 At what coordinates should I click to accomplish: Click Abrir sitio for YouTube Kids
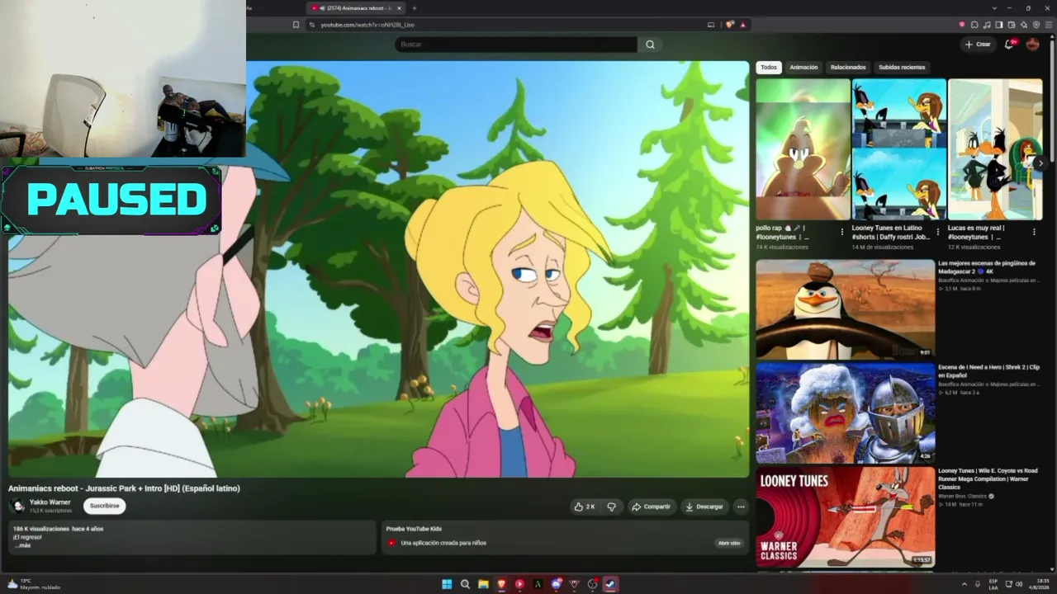(x=729, y=543)
